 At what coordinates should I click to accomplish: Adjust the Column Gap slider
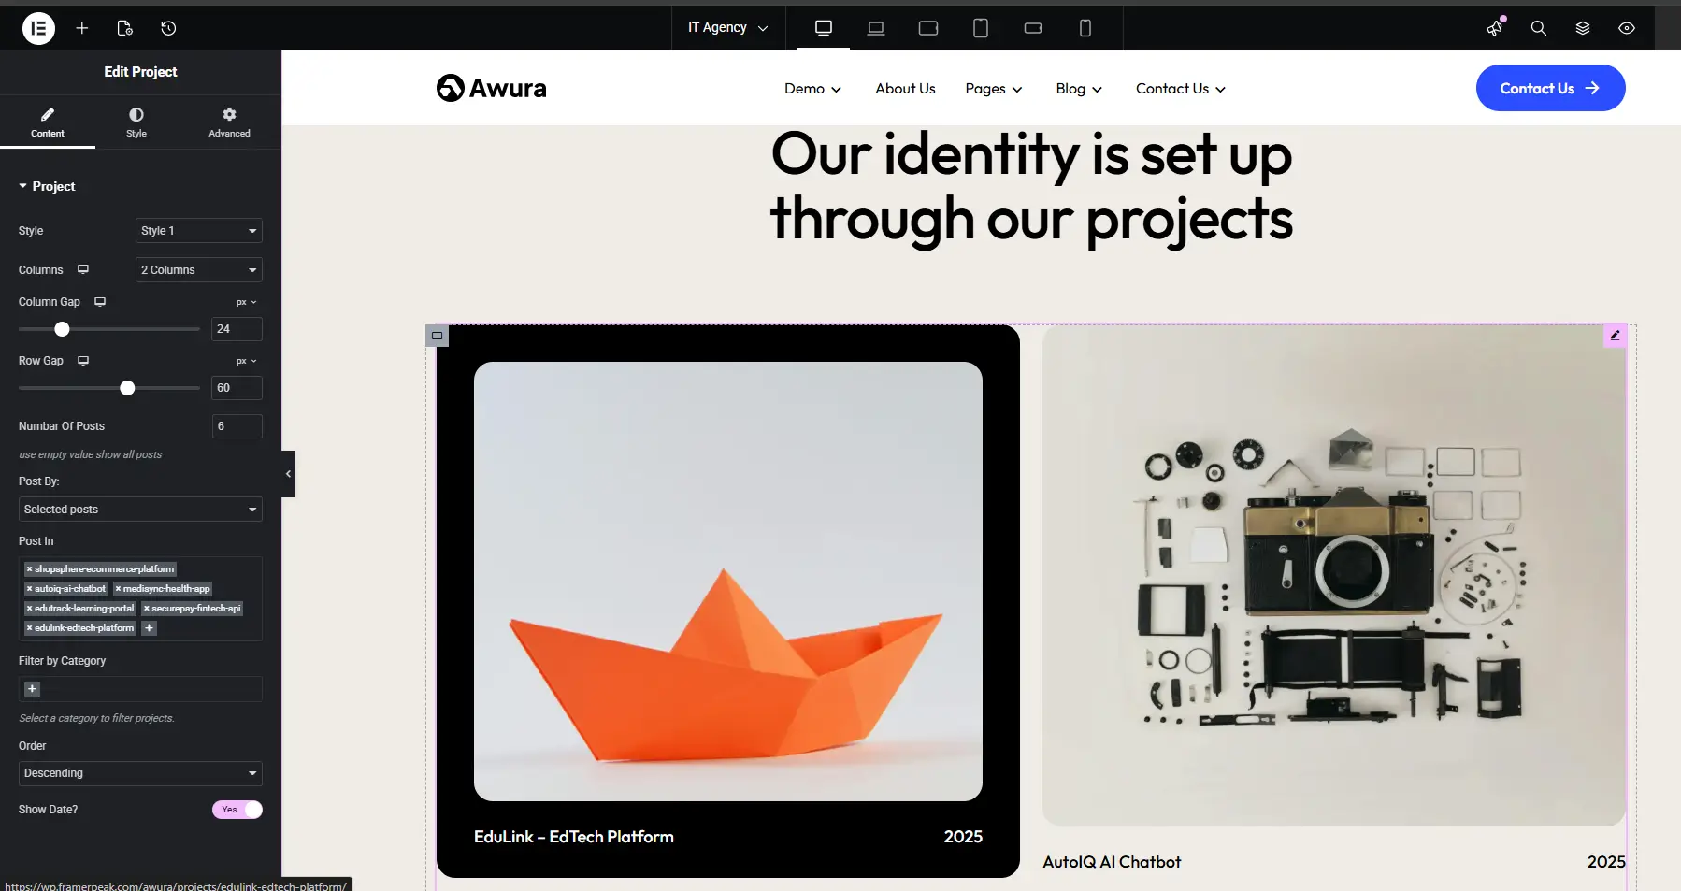[62, 329]
